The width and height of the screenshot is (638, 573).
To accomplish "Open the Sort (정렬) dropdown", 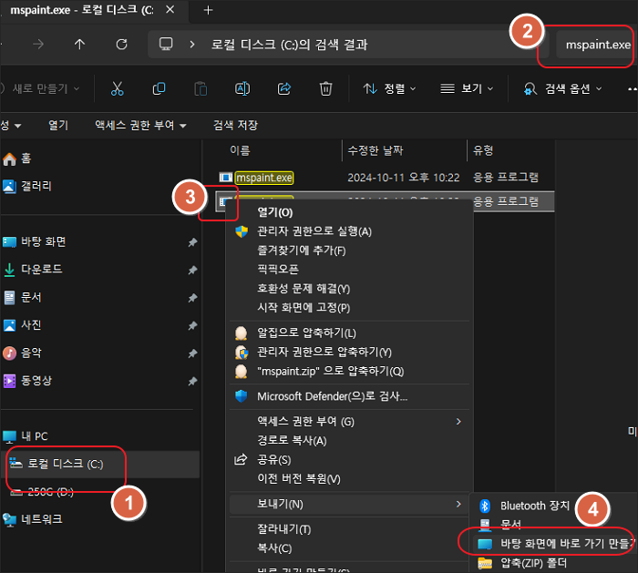I will [x=389, y=88].
